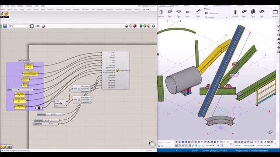Open the Display menu in Grasshopper
Image resolution: width=280 pixels, height=157 pixels.
[20, 6]
